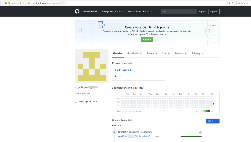This screenshot has height=142, width=251.
Task: Click the header Sign up button
Action: click(x=214, y=12)
